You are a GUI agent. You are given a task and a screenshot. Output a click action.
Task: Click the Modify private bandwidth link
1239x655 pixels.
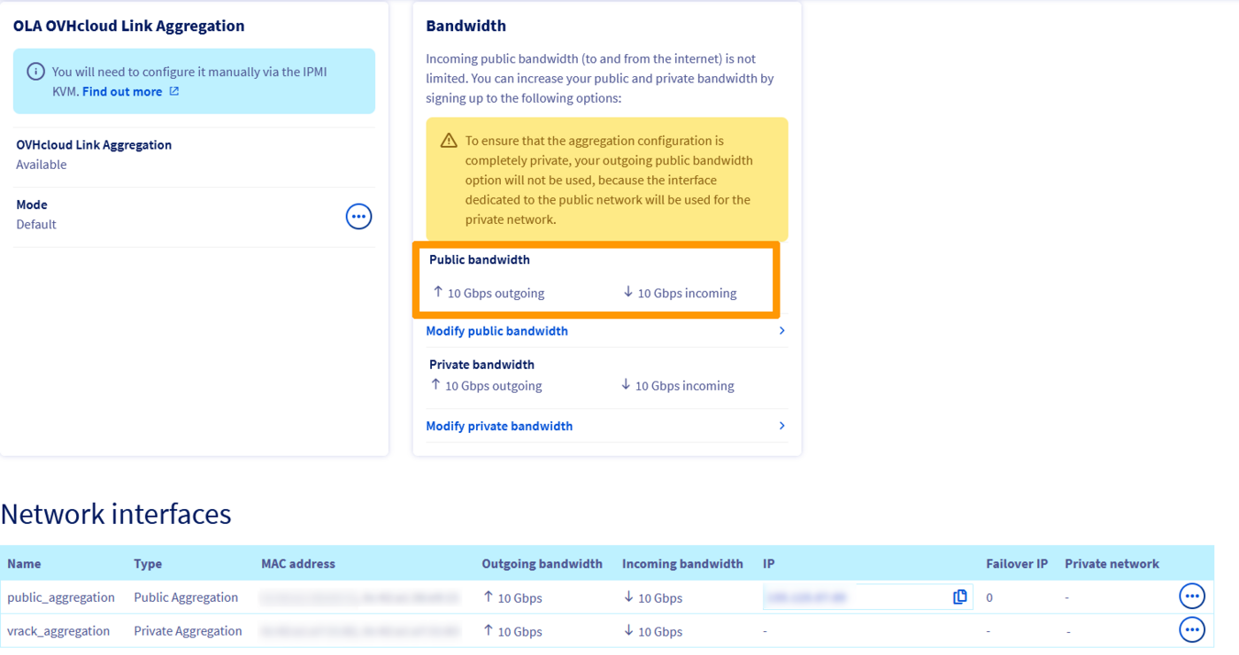[499, 426]
